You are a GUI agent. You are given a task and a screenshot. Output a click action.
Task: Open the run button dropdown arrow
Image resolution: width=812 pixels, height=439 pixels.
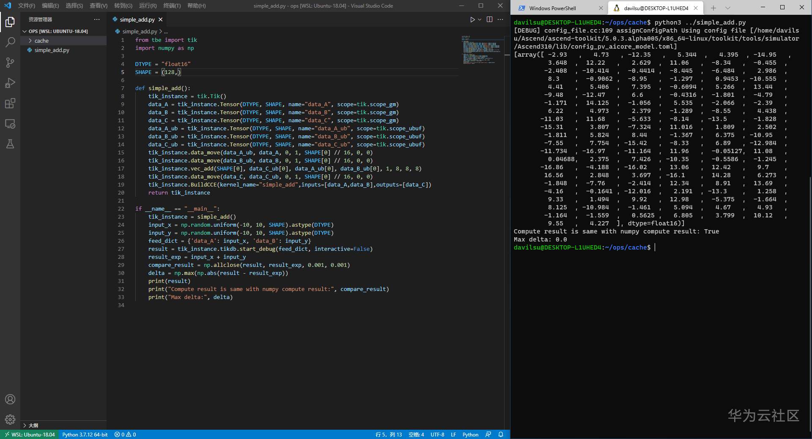[480, 19]
